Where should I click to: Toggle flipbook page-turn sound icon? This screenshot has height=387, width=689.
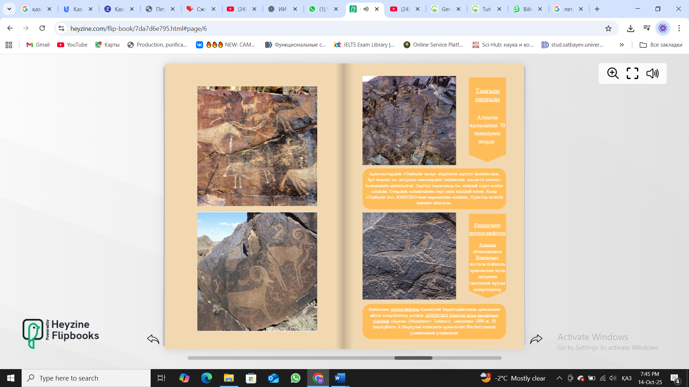tap(652, 73)
